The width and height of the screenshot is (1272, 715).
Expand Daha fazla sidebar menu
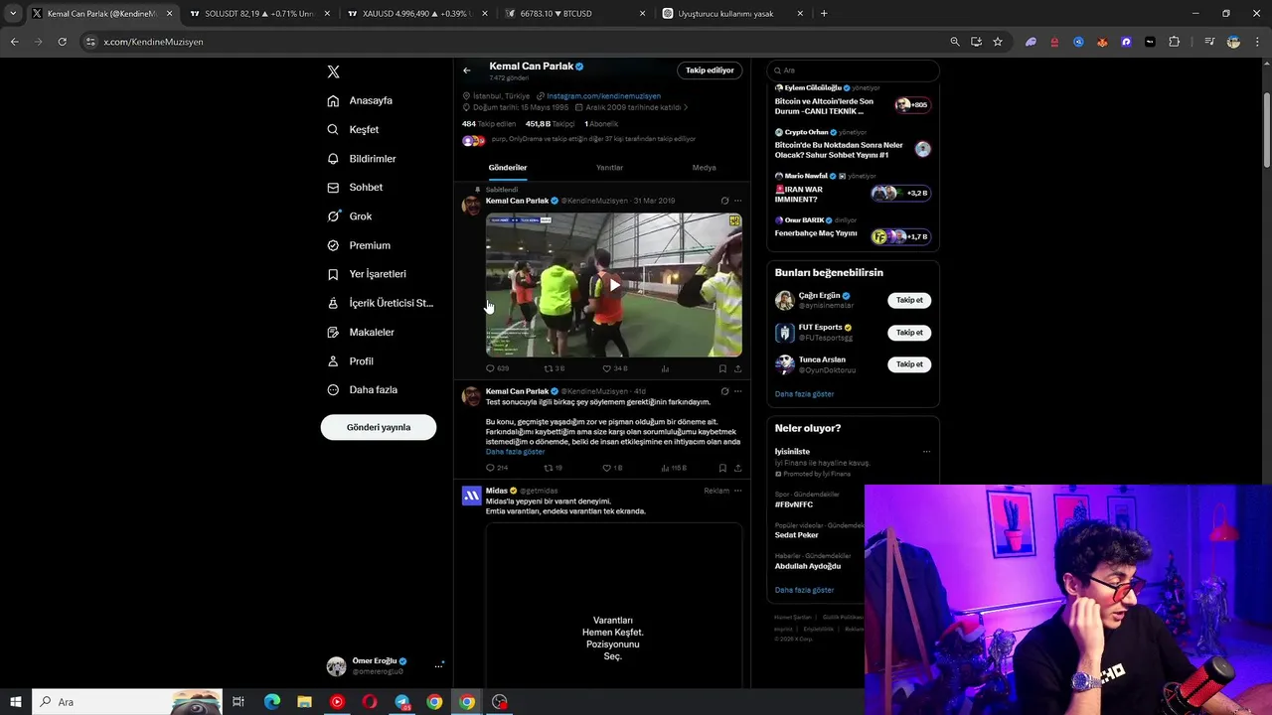[x=363, y=390]
